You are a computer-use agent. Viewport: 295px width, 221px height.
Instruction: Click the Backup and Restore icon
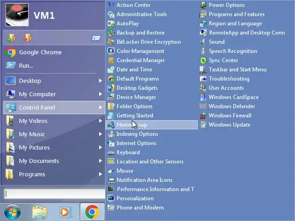111,33
